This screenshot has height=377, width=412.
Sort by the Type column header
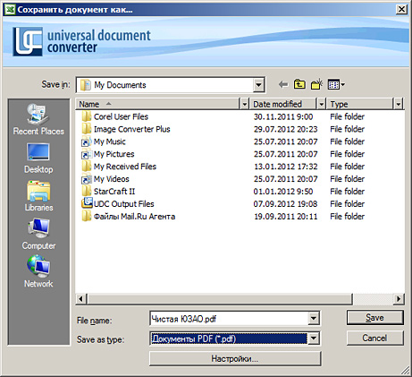(x=360, y=104)
